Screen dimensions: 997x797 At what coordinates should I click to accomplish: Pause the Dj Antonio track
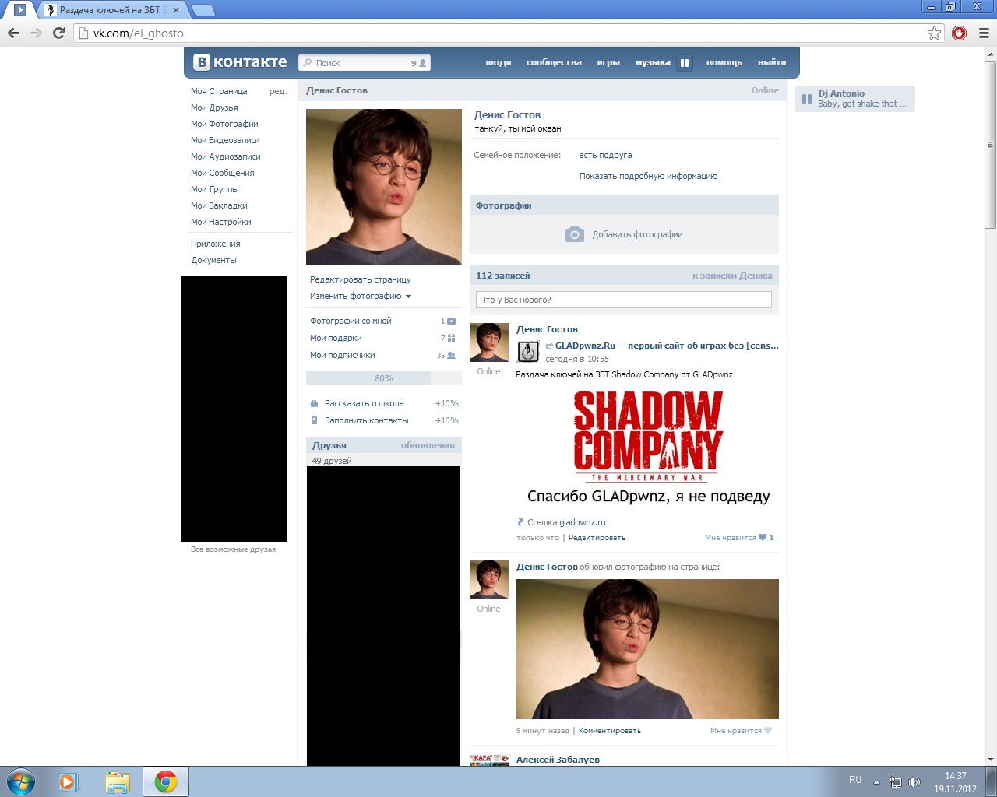click(x=807, y=99)
